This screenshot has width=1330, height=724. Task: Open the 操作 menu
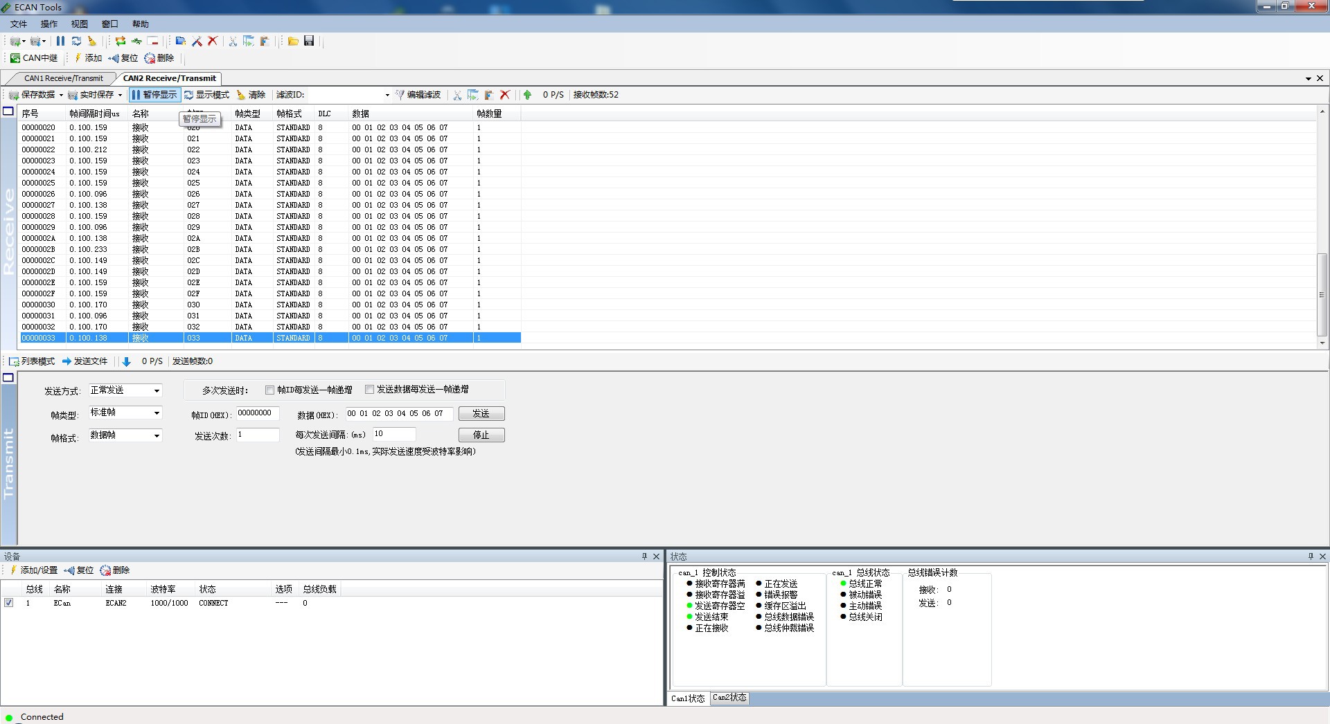tap(49, 24)
